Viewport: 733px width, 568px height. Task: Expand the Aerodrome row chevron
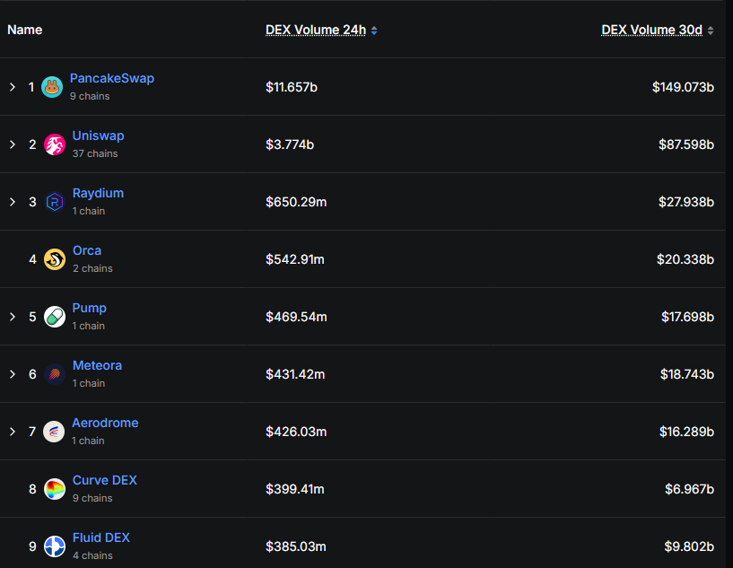click(13, 432)
